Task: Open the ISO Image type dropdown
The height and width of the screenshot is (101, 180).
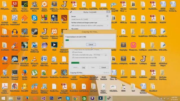Action: coord(98,55)
